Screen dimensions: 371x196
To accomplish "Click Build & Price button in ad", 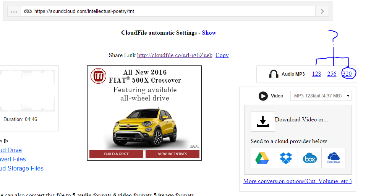I will coord(117,154).
